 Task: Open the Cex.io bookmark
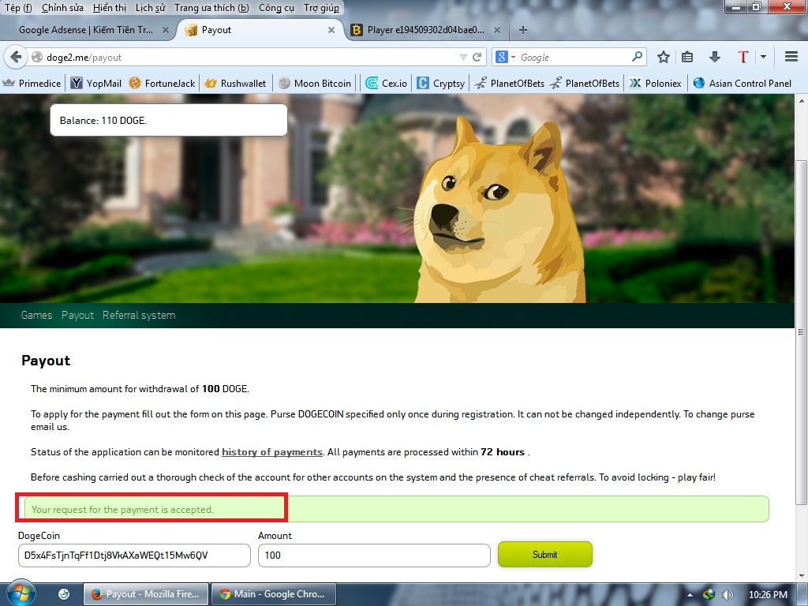(x=386, y=84)
